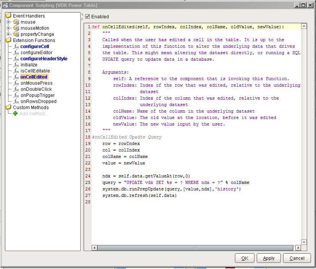The image size is (316, 269).
Task: Click the green plus Add method icon
Action: (15, 113)
